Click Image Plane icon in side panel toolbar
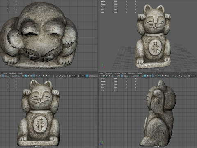Screen dimensions: 197x148 click(x=112, y=76)
